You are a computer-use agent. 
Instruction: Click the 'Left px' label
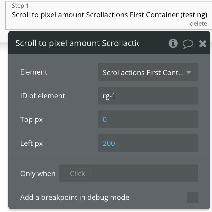point(31,143)
